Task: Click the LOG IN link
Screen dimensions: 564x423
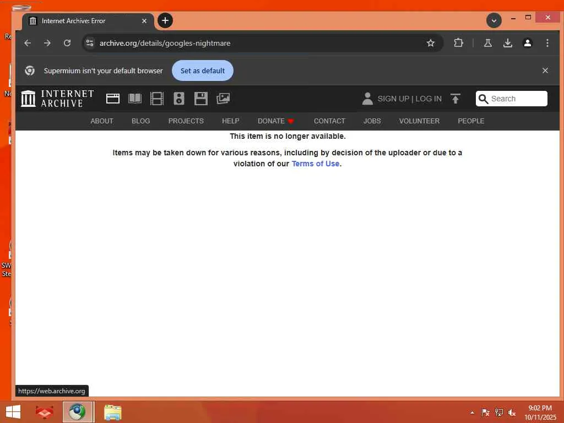Action: 429,99
